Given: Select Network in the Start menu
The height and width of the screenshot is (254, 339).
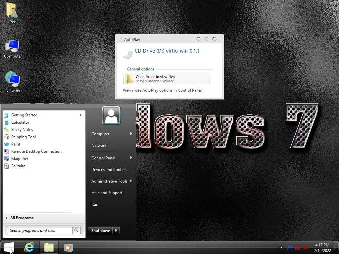Looking at the screenshot, I should pyautogui.click(x=99, y=146).
